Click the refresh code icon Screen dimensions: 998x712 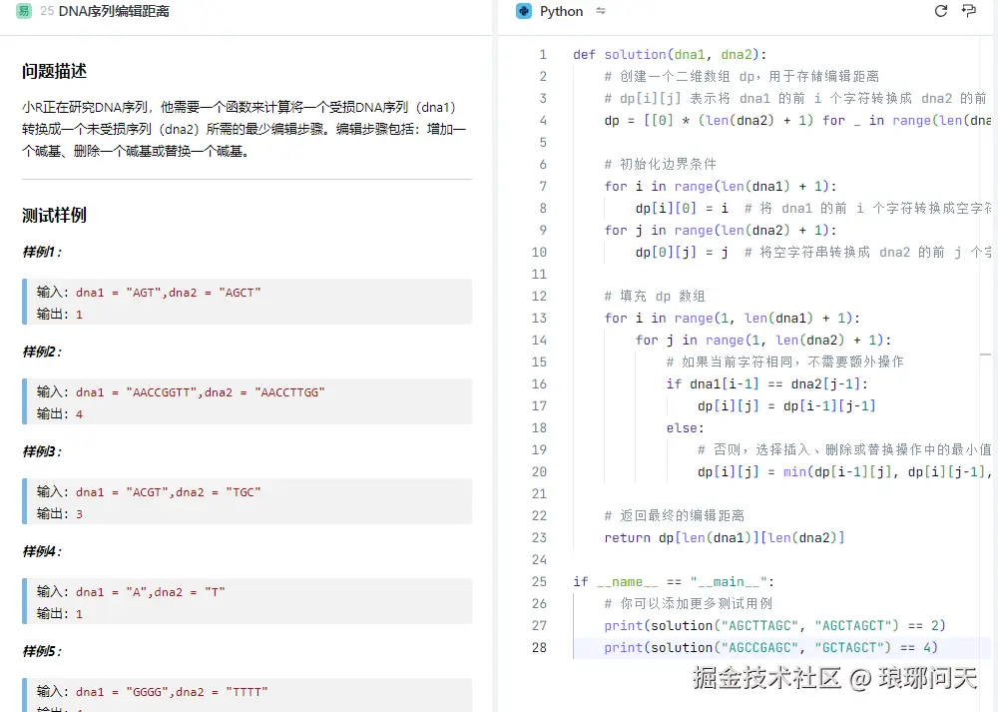(x=939, y=10)
